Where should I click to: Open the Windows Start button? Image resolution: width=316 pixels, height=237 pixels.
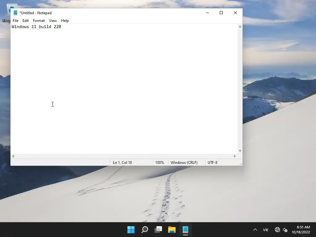[x=131, y=230]
